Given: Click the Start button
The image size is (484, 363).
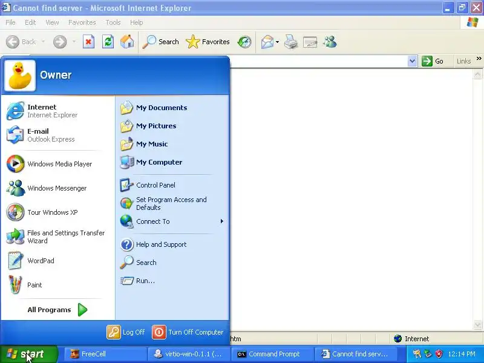Looking at the screenshot, I should coord(29,354).
